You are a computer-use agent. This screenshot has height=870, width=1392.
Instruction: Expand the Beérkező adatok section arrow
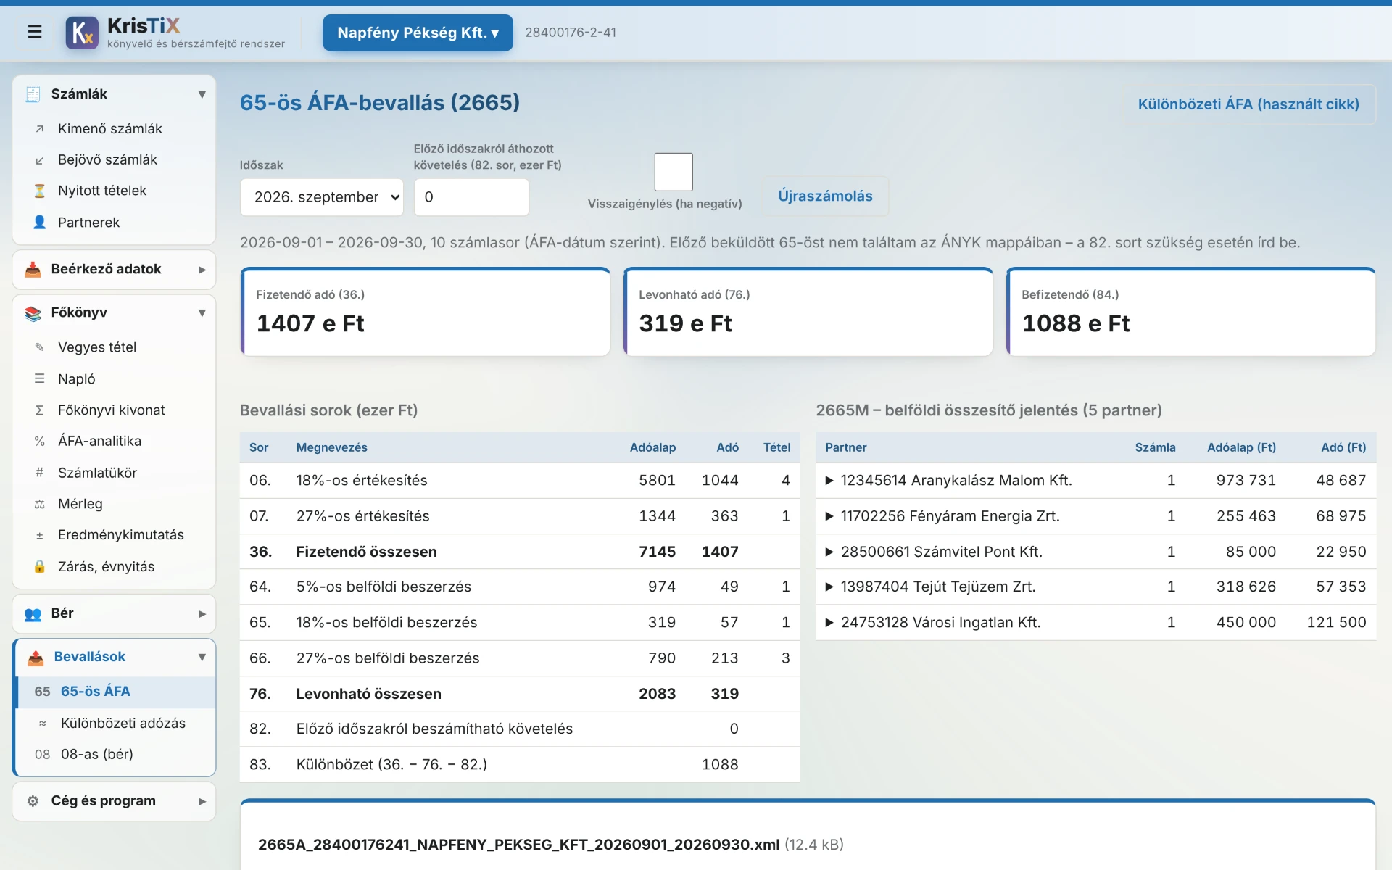[x=202, y=270]
